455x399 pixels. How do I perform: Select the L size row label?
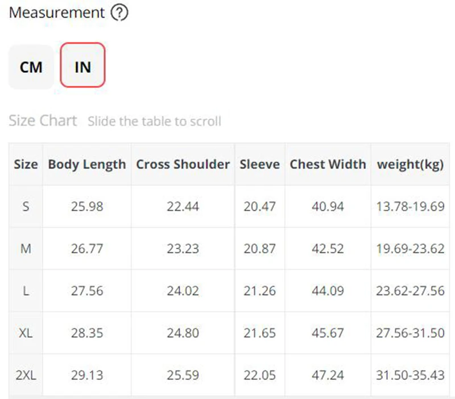point(26,290)
